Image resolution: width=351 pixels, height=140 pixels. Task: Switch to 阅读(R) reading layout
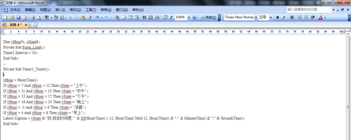pyautogui.click(x=208, y=17)
